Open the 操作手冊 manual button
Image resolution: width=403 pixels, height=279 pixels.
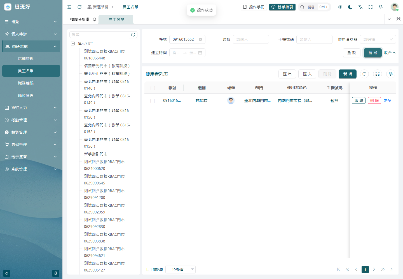[254, 7]
